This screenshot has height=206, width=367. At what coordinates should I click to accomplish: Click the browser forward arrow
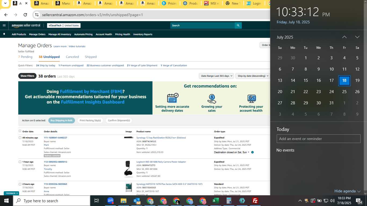[x=16, y=15]
